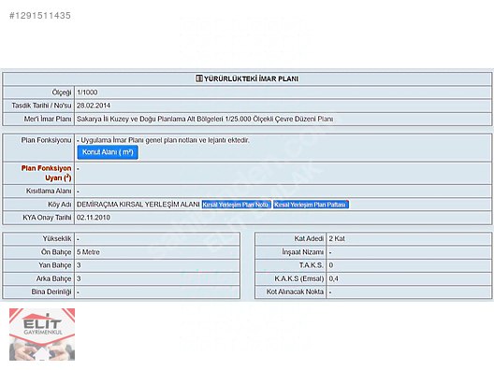The width and height of the screenshot is (494, 370).
Task: Select the Tasdik date 28.02.2014
Action: click(x=94, y=106)
